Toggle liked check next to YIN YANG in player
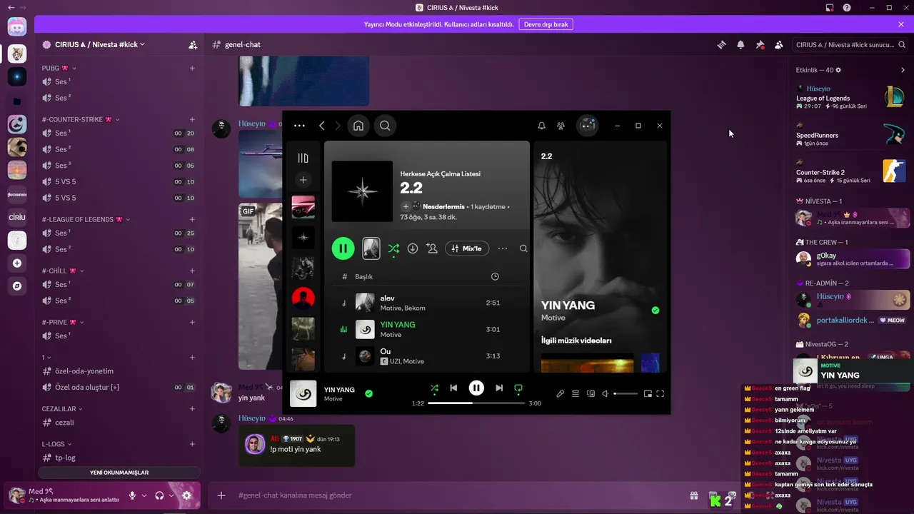Viewport: 914px width, 514px height. coord(368,393)
